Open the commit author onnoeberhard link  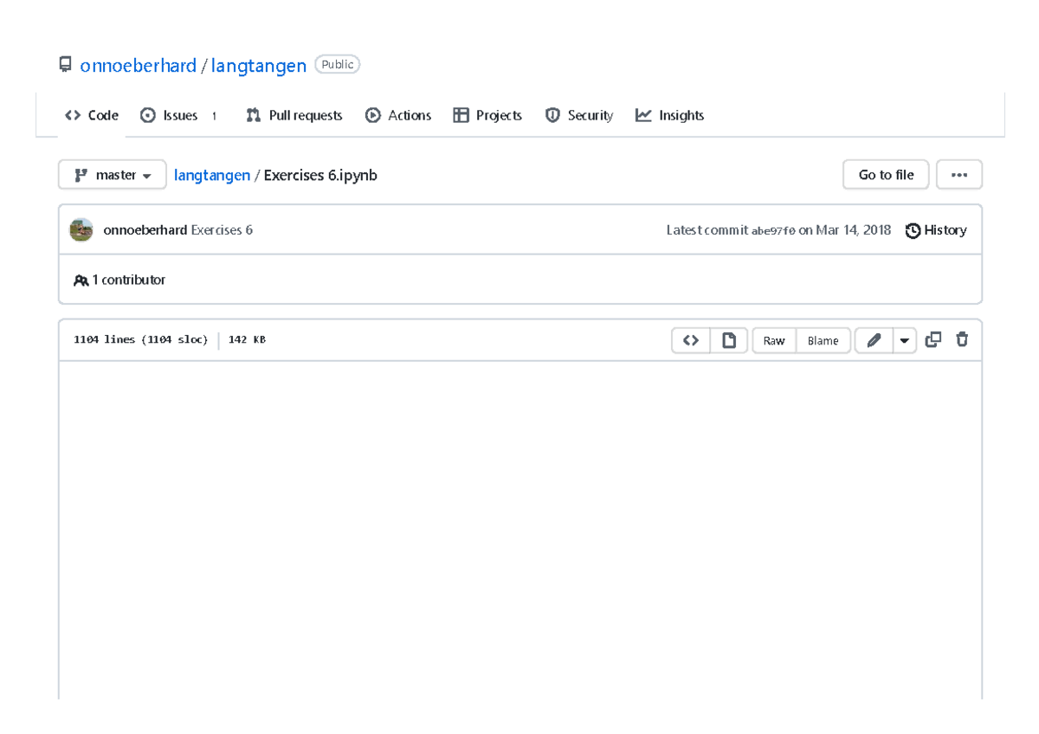pyautogui.click(x=145, y=230)
